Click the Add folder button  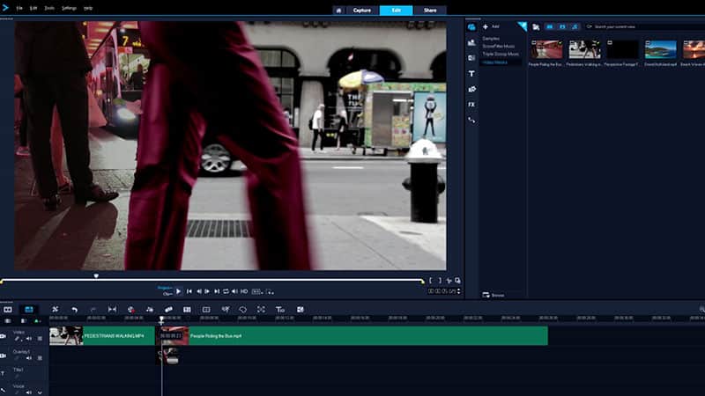pos(490,27)
